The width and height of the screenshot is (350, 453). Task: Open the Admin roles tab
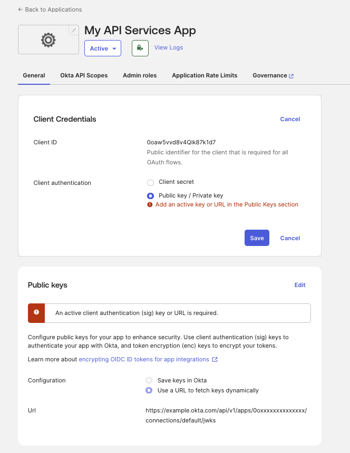click(140, 75)
